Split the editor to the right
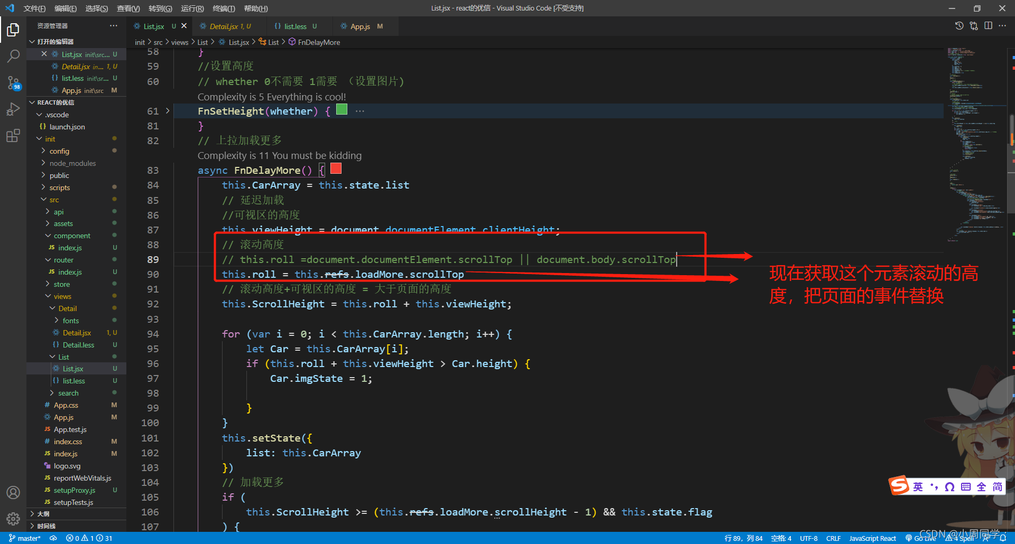 pyautogui.click(x=988, y=26)
